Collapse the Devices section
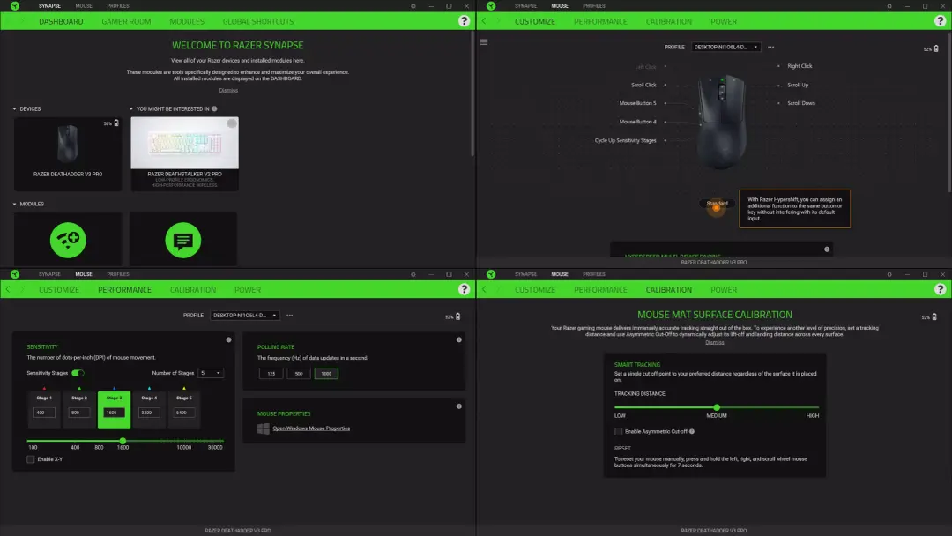 click(15, 109)
